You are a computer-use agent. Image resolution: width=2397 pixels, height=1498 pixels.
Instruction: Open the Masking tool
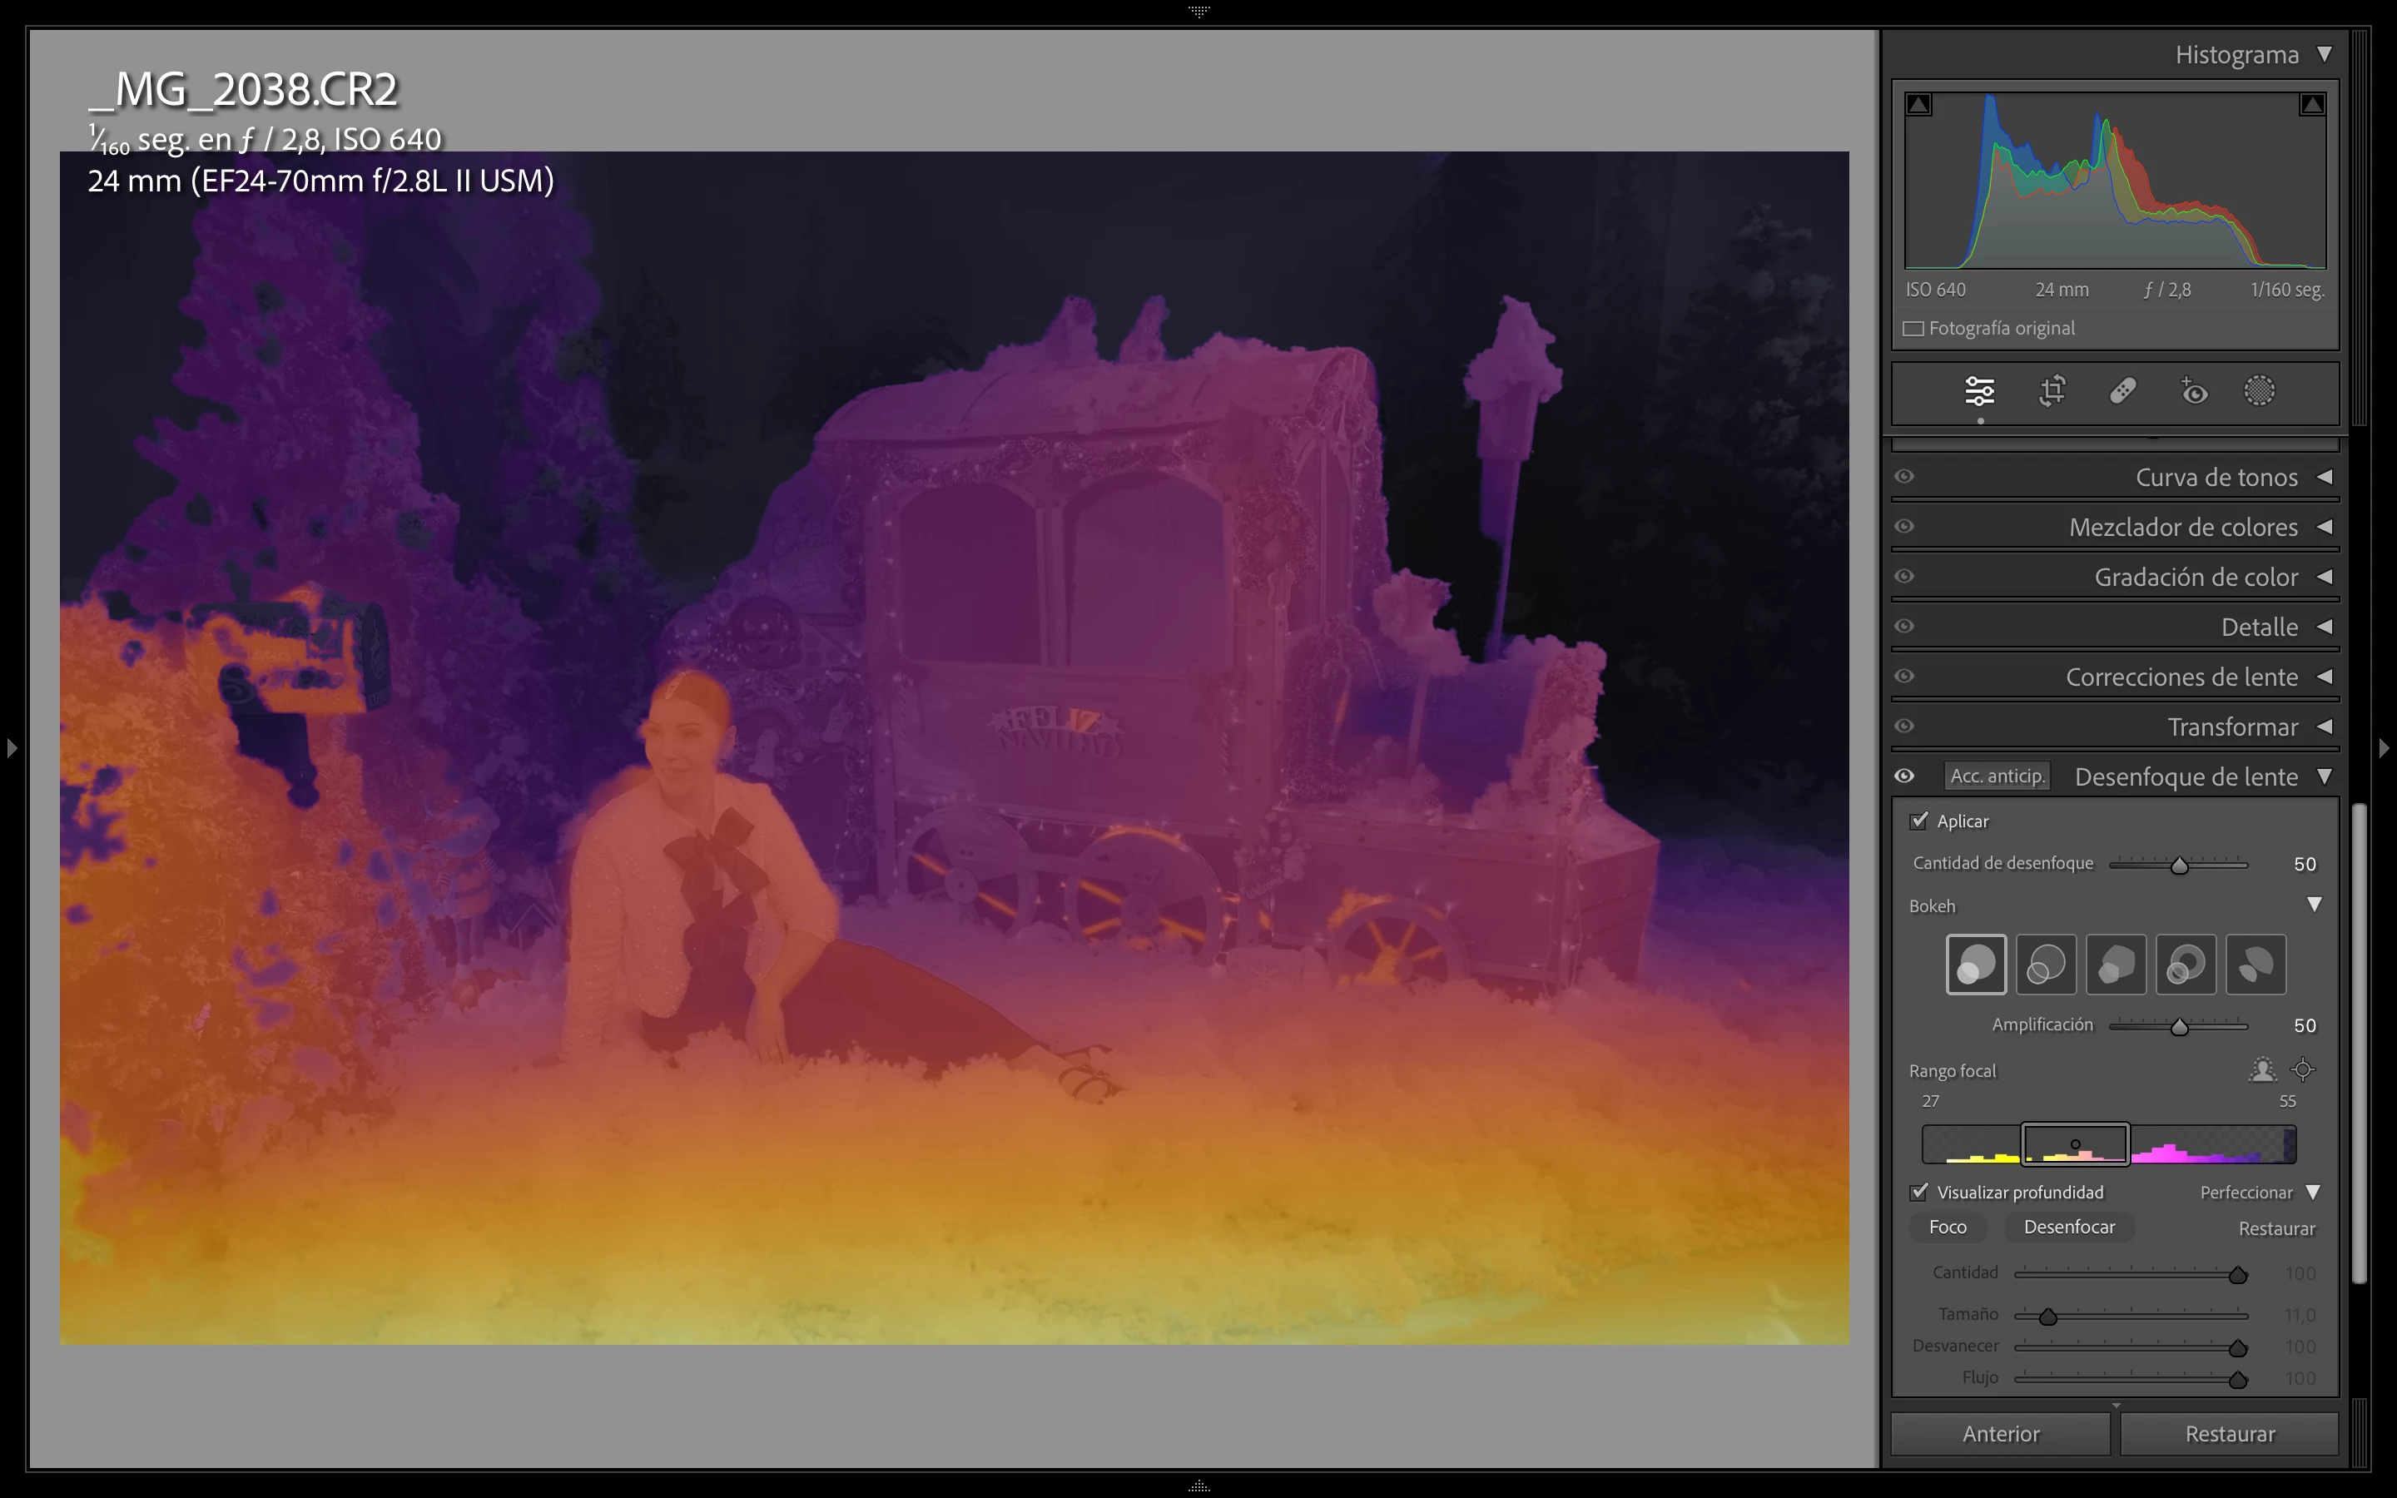point(2260,391)
